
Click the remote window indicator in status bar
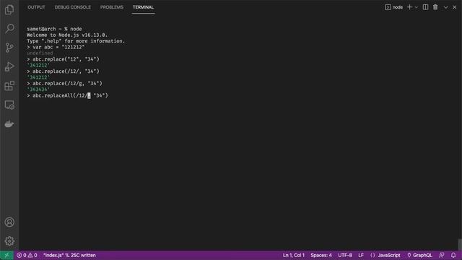tap(6, 255)
